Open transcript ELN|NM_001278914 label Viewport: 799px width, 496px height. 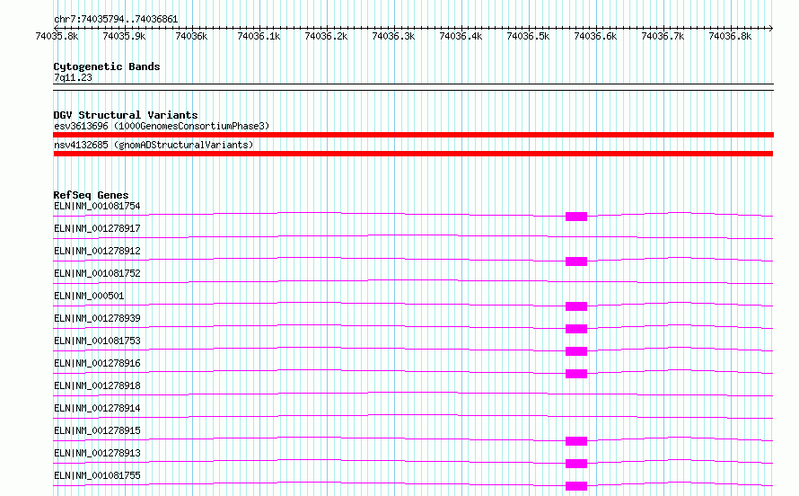[97, 408]
